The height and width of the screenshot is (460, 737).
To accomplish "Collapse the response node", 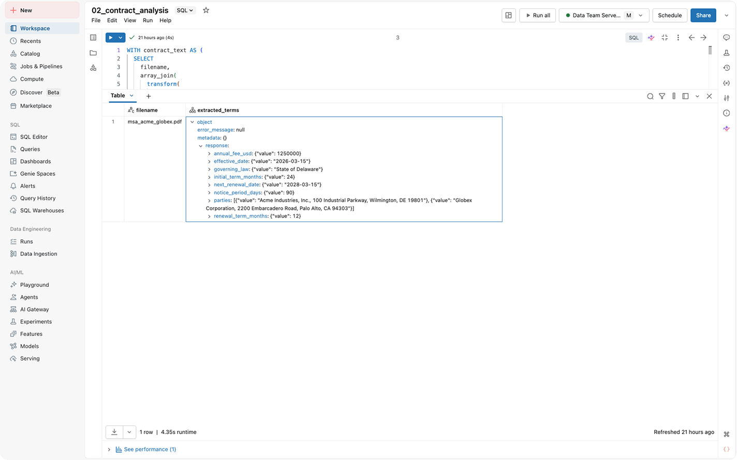I will click(201, 146).
